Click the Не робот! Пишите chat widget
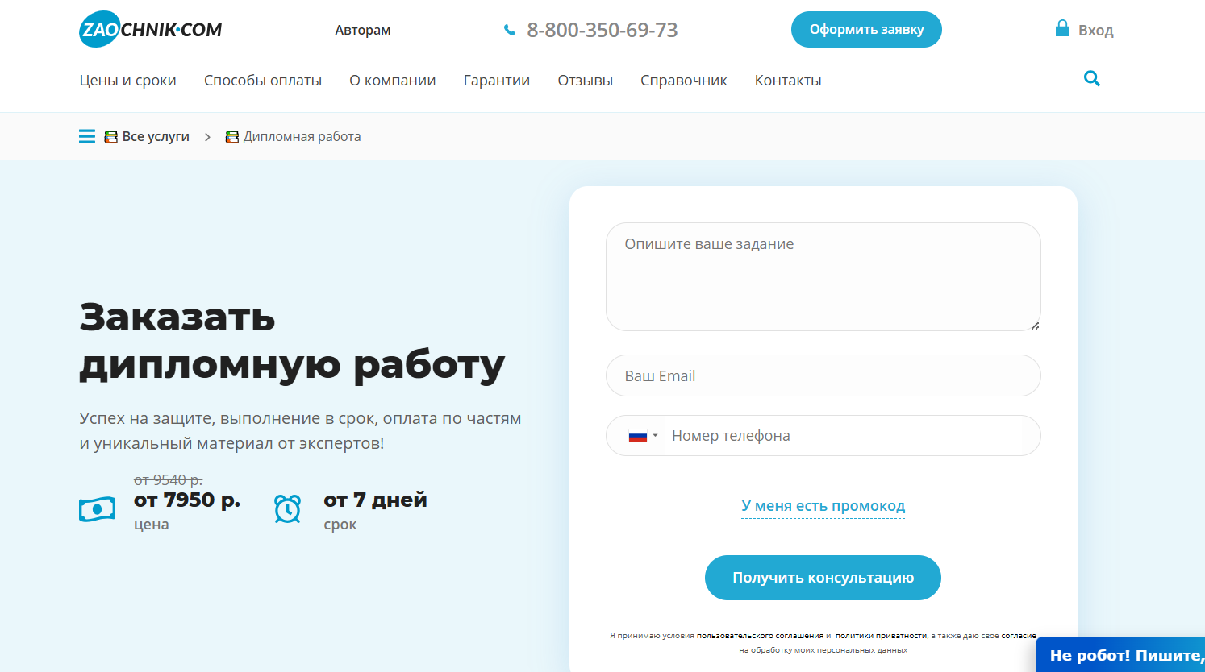The height and width of the screenshot is (672, 1205). pyautogui.click(x=1121, y=655)
